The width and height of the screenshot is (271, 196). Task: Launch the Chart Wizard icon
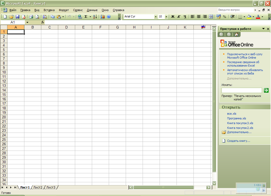(x=103, y=17)
